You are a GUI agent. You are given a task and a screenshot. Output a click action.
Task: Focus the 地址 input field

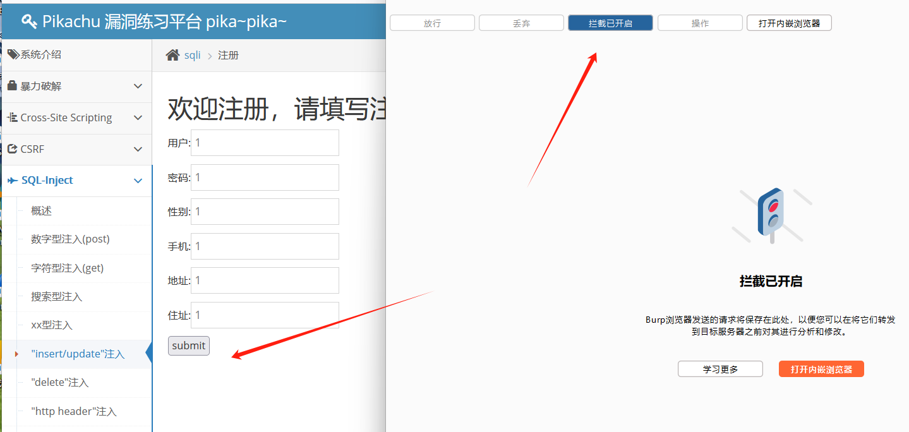click(265, 280)
